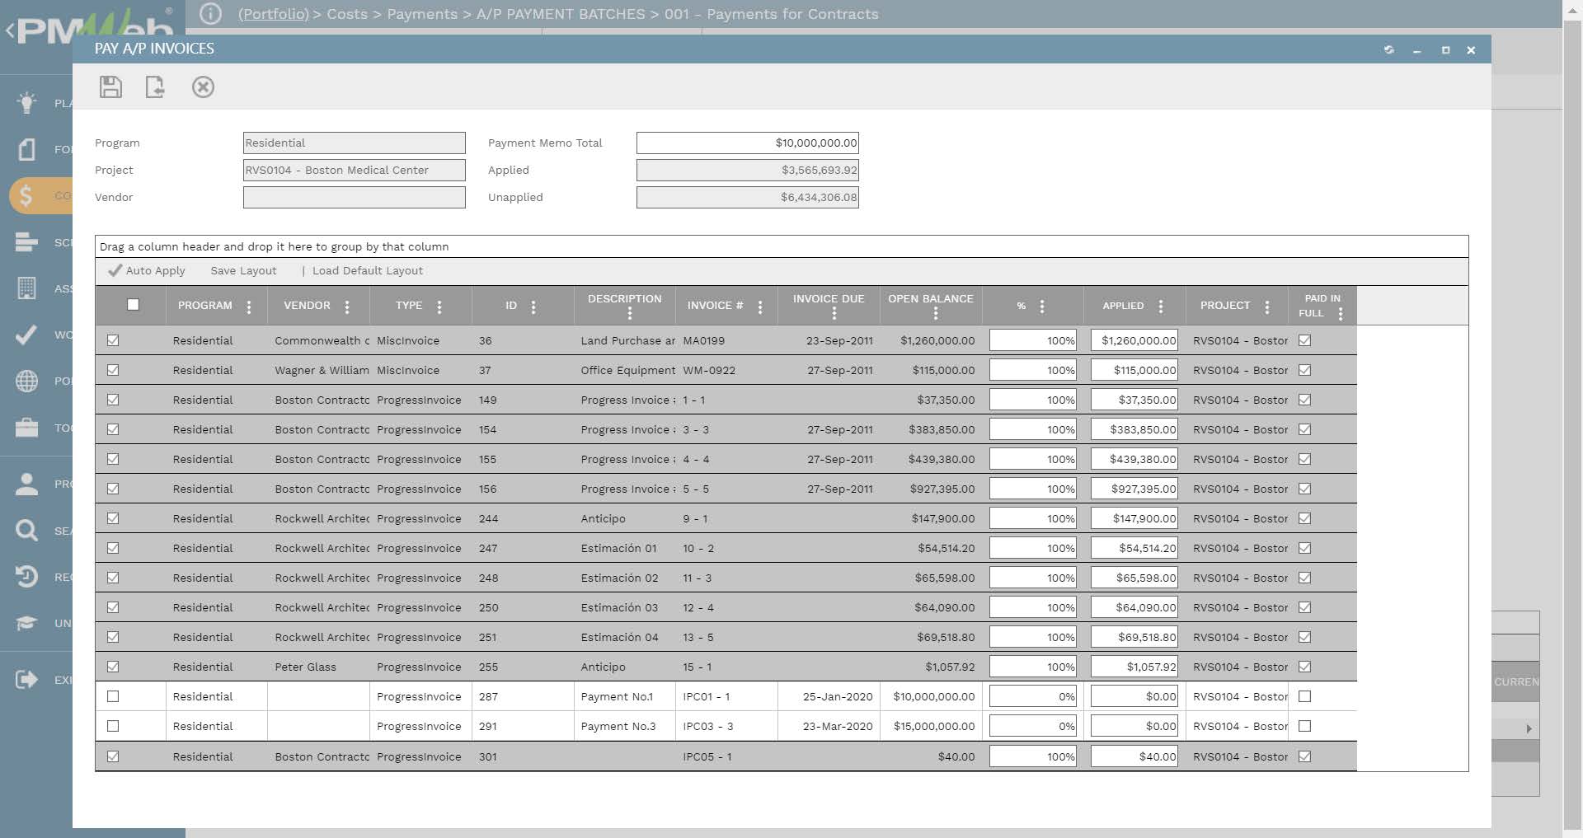This screenshot has width=1583, height=838.
Task: Open APPLIED column options menu
Action: [x=1161, y=307]
